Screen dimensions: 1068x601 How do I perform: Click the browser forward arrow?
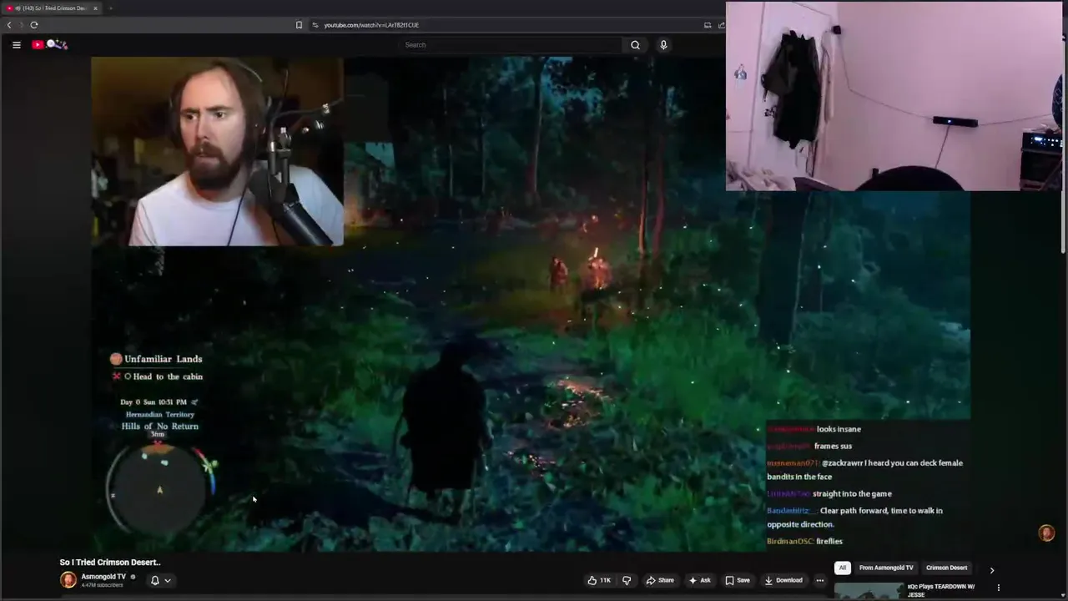coord(22,25)
